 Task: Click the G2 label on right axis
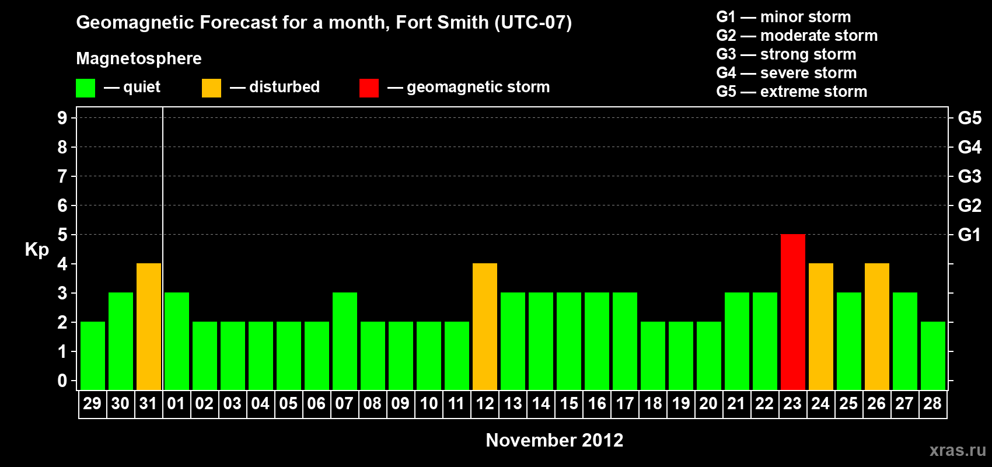[x=970, y=205]
